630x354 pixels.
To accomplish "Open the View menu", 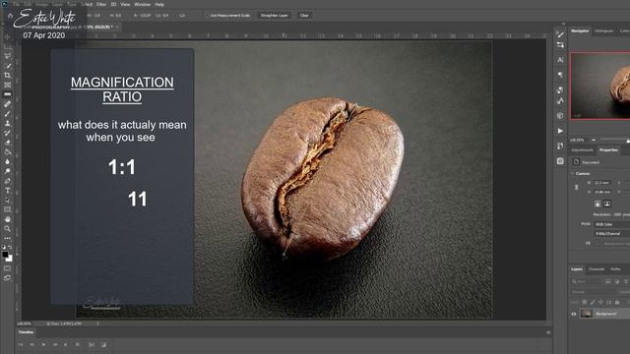I will pos(125,4).
